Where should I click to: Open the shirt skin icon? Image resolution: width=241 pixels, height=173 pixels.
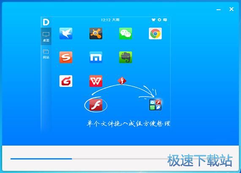(x=153, y=20)
